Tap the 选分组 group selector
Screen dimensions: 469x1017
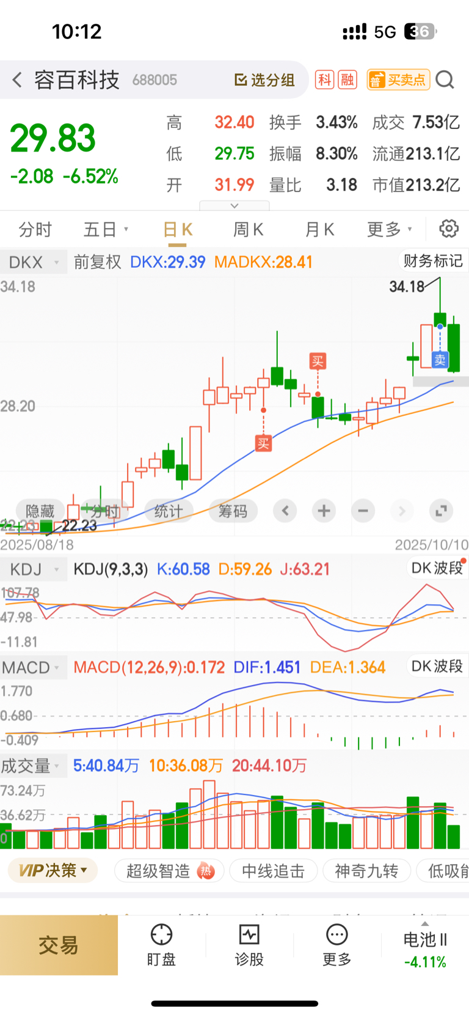[x=265, y=80]
